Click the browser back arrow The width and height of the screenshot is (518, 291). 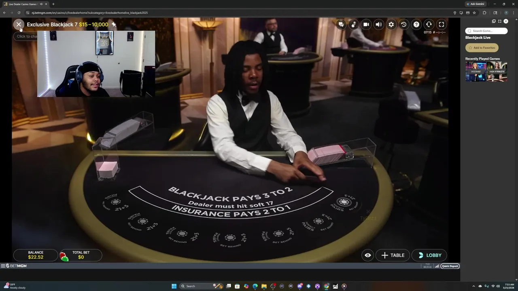4,13
